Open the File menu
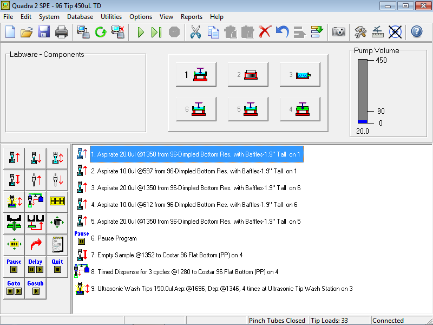Viewport: 433px width, 325px height. [8, 17]
